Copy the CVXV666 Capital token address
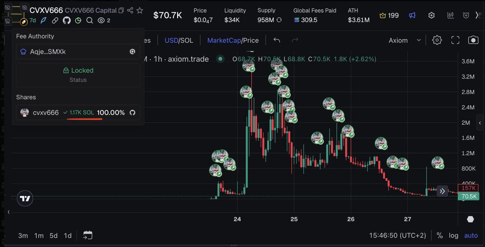Image resolution: width=485 pixels, height=247 pixels. click(121, 11)
